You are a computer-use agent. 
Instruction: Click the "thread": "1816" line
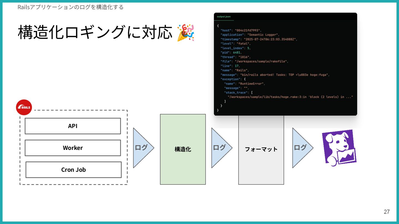click(236, 57)
